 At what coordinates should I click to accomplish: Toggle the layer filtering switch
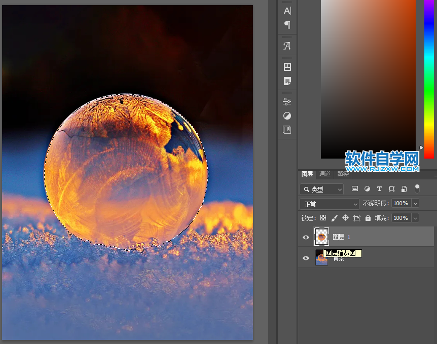417,188
